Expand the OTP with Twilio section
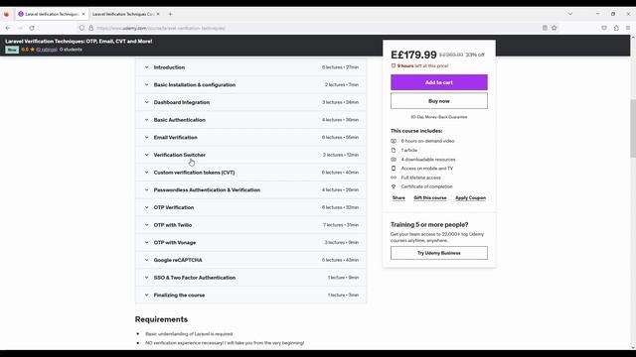 point(250,225)
